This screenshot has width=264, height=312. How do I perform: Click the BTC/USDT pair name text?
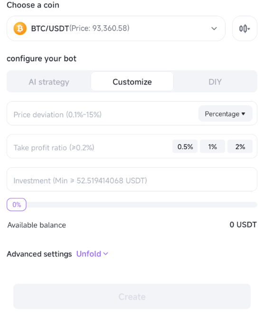click(50, 28)
